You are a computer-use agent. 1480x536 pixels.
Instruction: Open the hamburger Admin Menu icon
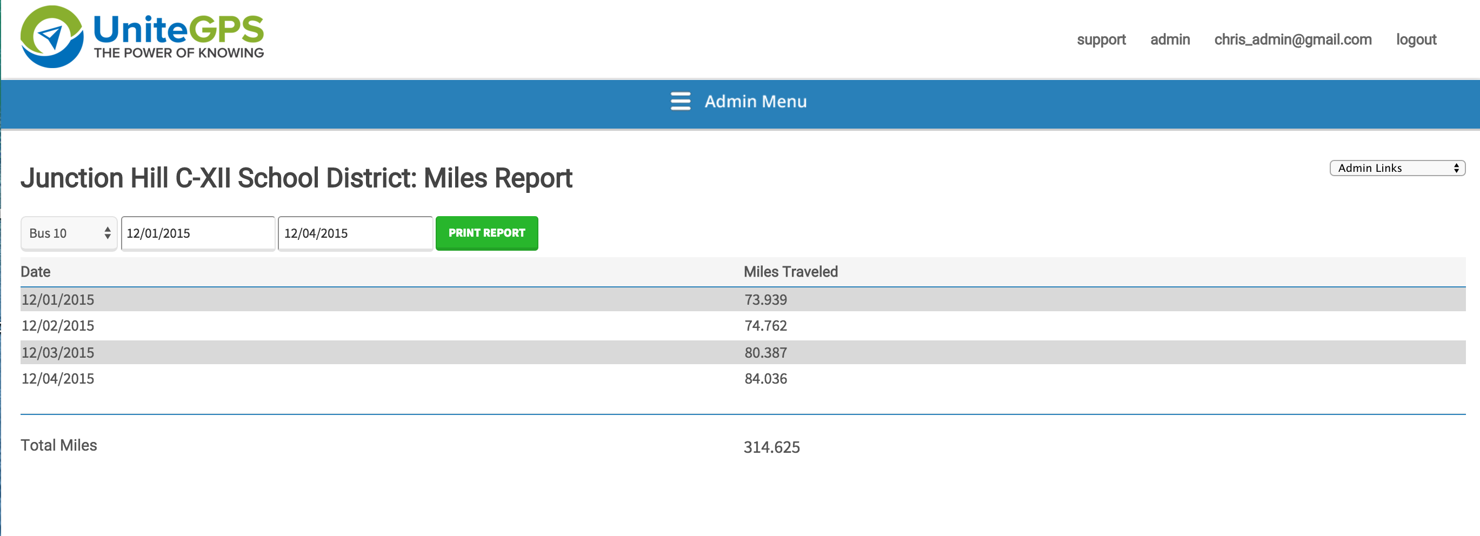[680, 101]
